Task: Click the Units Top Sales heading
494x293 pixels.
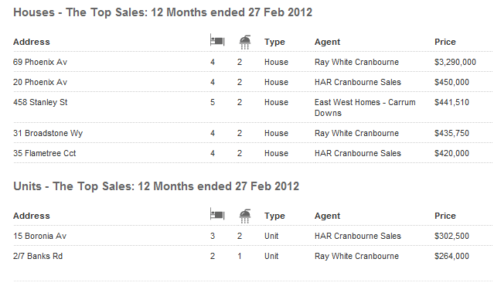Action: point(156,186)
